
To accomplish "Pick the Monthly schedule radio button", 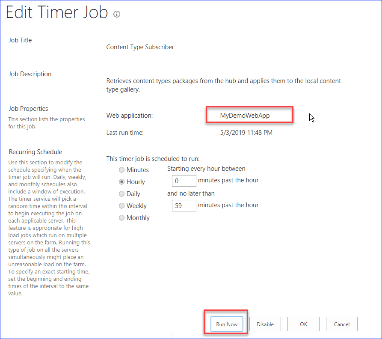I will pos(121,217).
